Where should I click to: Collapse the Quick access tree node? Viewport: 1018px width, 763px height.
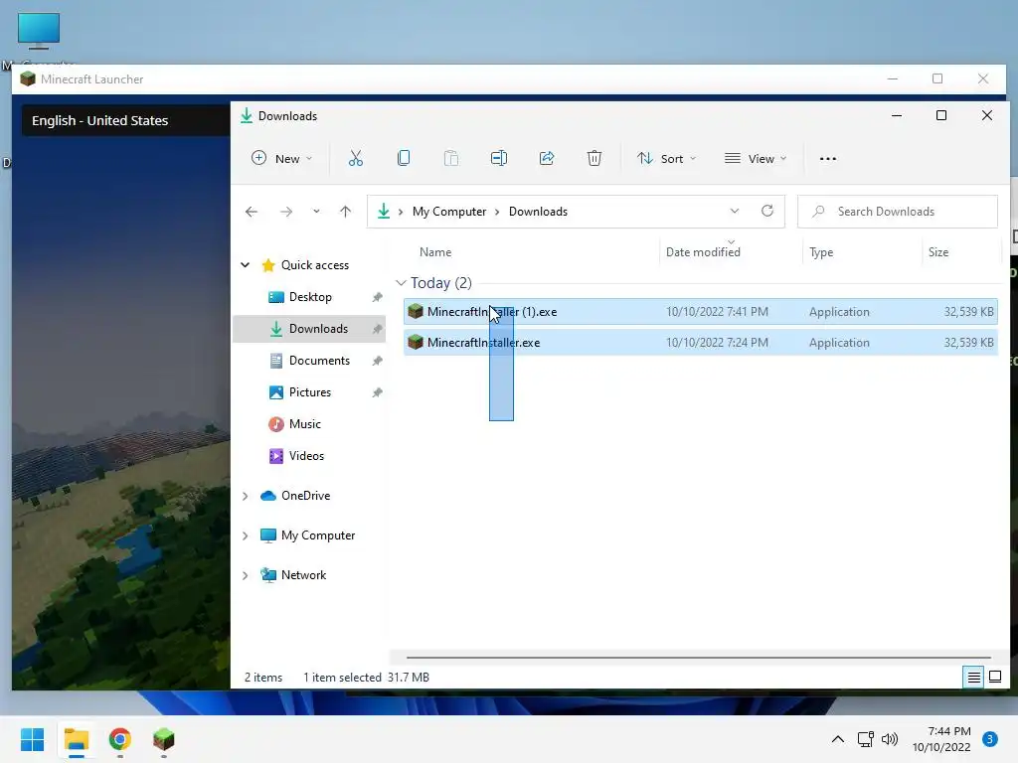(x=246, y=264)
